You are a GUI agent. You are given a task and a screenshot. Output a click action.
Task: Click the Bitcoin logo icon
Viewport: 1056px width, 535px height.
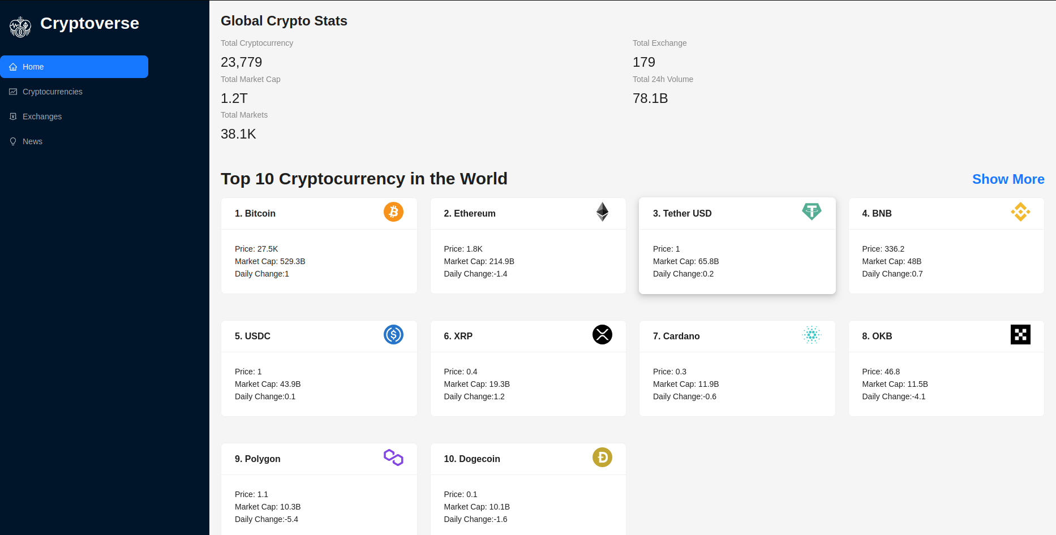click(393, 212)
